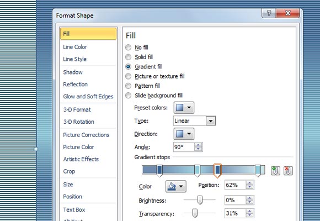320x221 pixels.
Task: Open the Direction dropdown
Action: point(184,134)
